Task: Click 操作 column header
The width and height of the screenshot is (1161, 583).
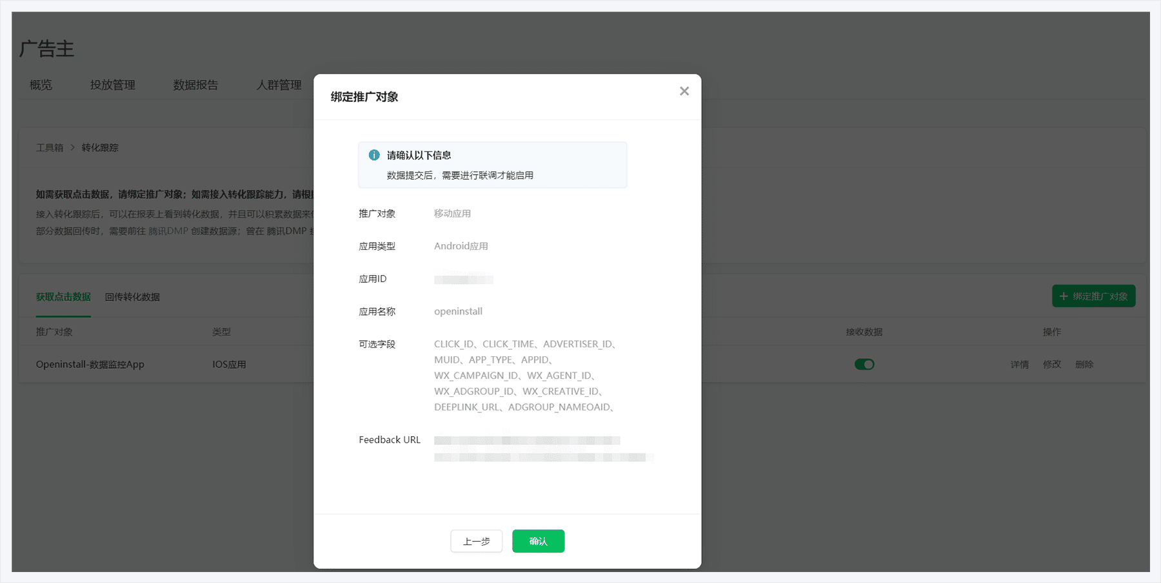Action: coord(1052,332)
